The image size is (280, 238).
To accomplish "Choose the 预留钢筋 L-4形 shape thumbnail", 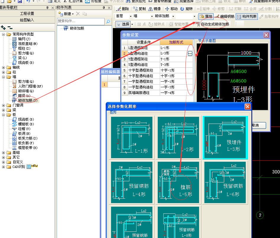I will click(x=132, y=182).
